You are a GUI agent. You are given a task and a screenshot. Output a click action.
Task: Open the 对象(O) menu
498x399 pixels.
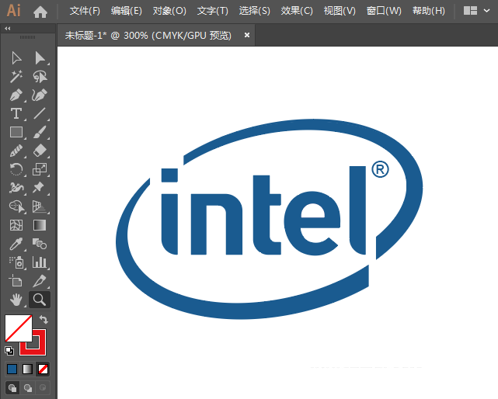(x=169, y=11)
